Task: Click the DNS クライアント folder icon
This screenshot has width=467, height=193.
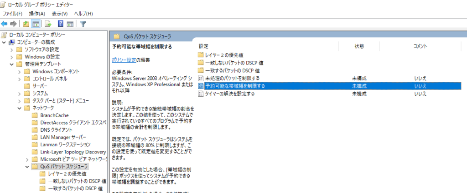Action: pyautogui.click(x=35, y=130)
